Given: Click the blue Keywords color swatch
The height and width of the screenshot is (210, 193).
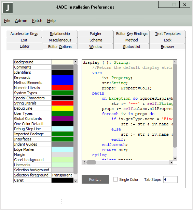Looking at the screenshot, I should [63, 77].
